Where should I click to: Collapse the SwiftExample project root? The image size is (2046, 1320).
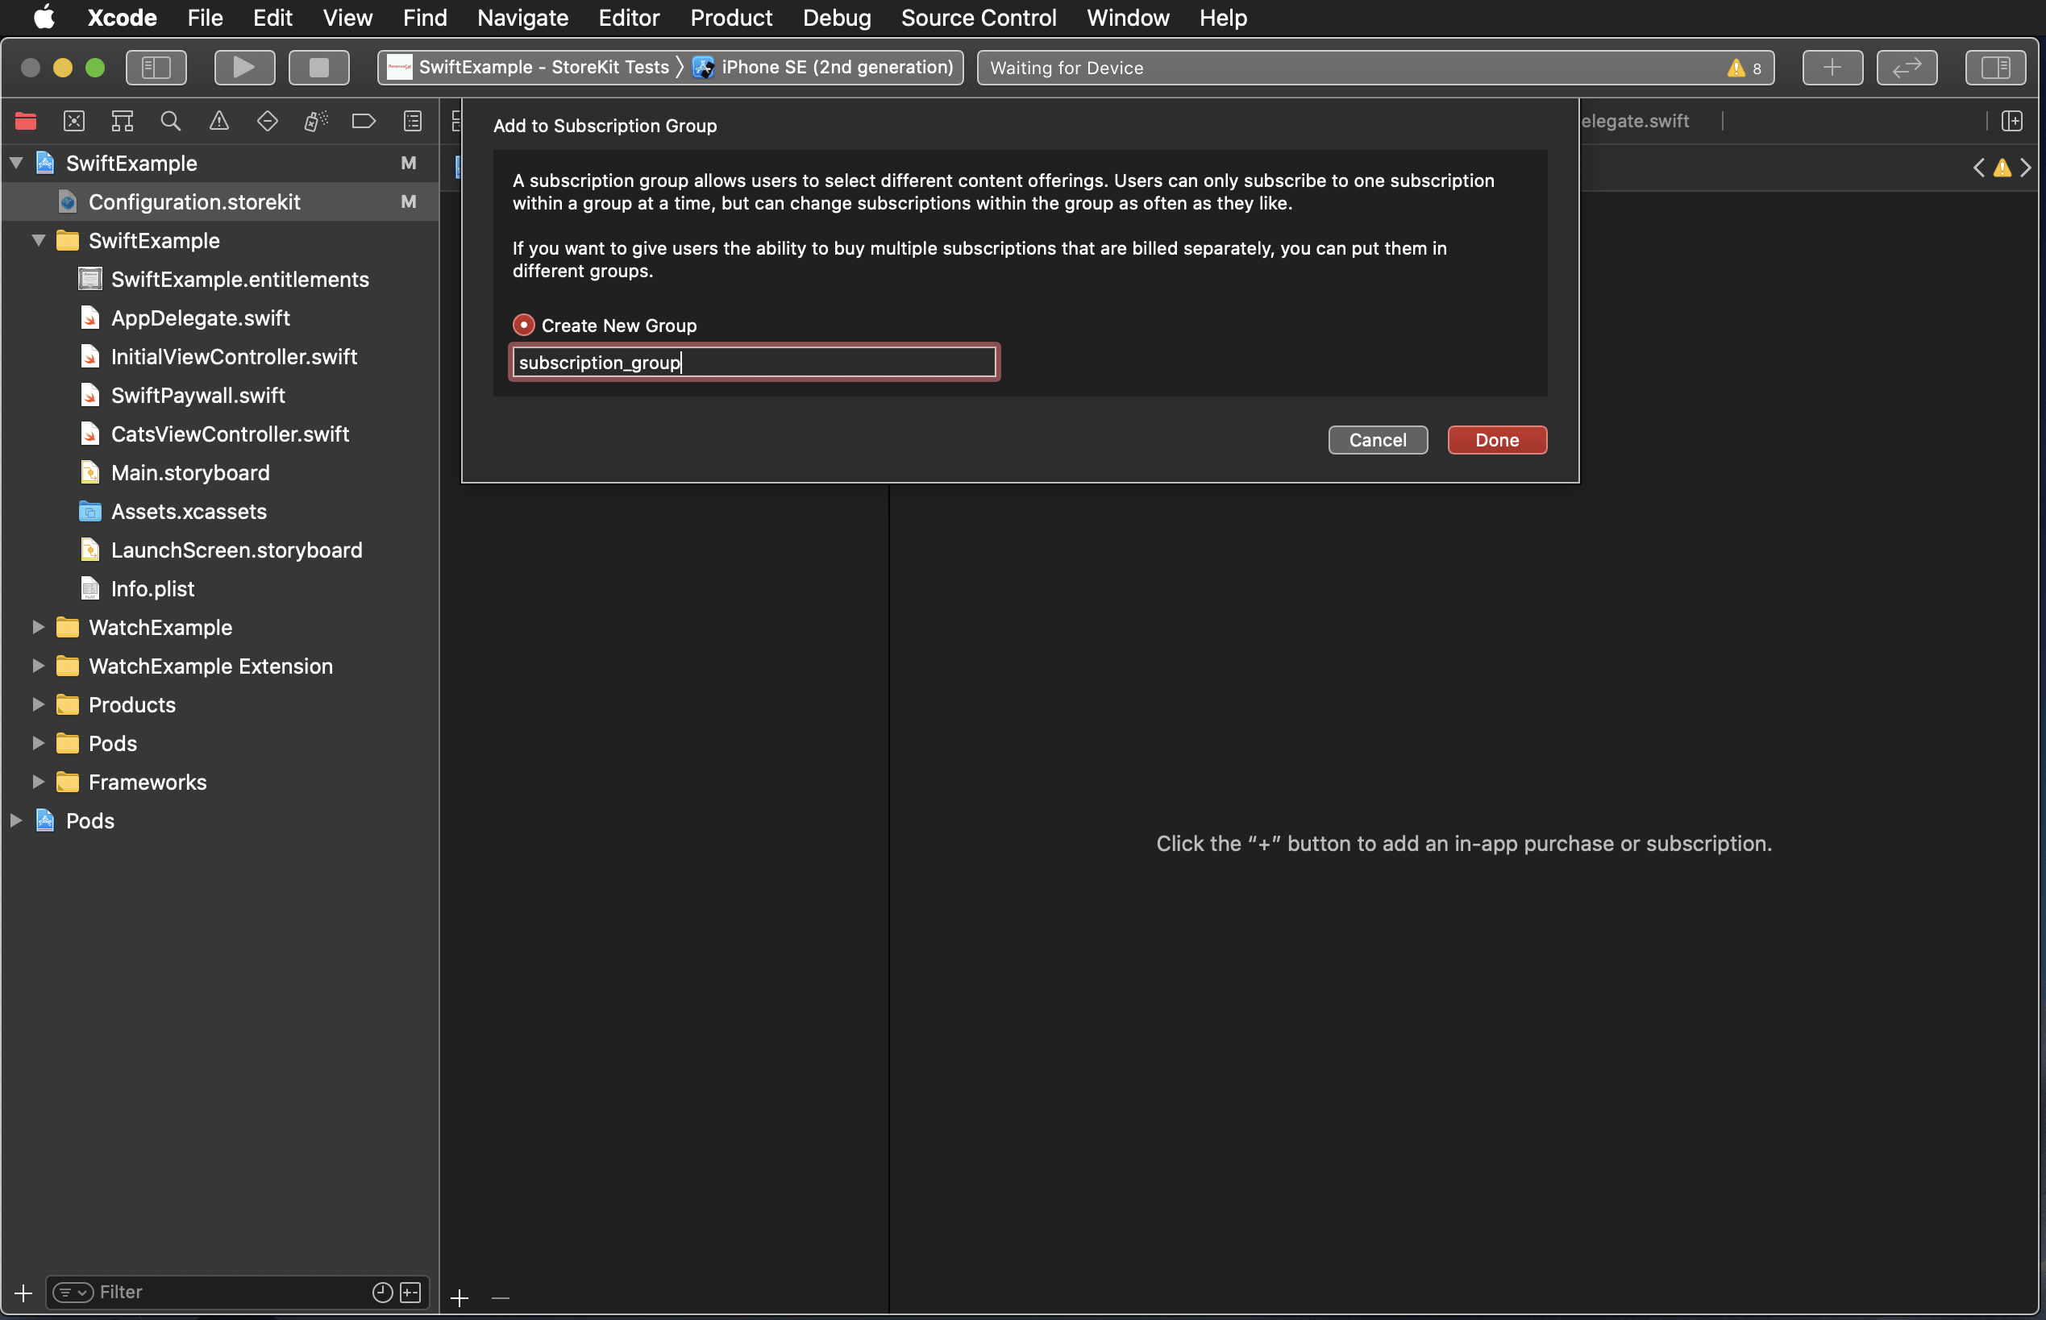[16, 163]
